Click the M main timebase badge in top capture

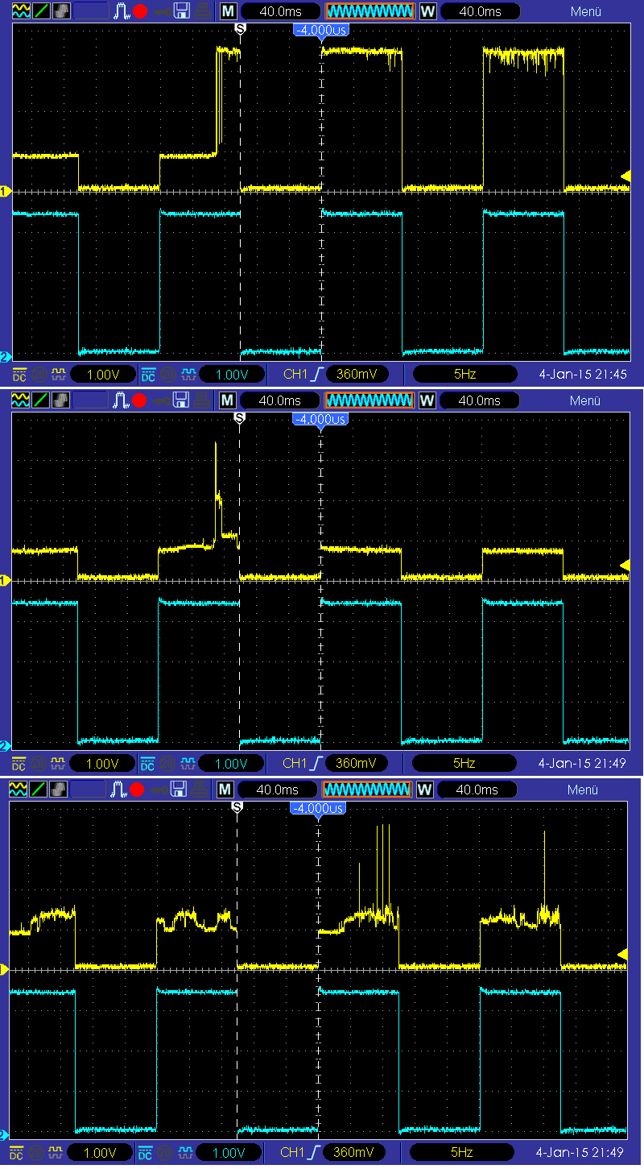tap(229, 11)
